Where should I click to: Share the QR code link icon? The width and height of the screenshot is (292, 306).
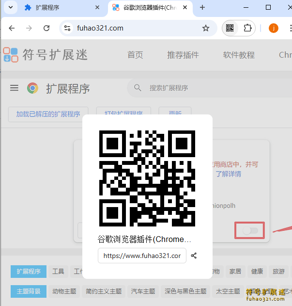[194, 256]
